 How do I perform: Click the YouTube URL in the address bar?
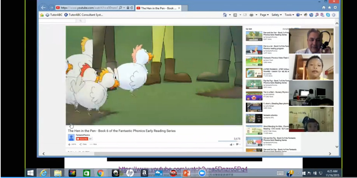89,8
